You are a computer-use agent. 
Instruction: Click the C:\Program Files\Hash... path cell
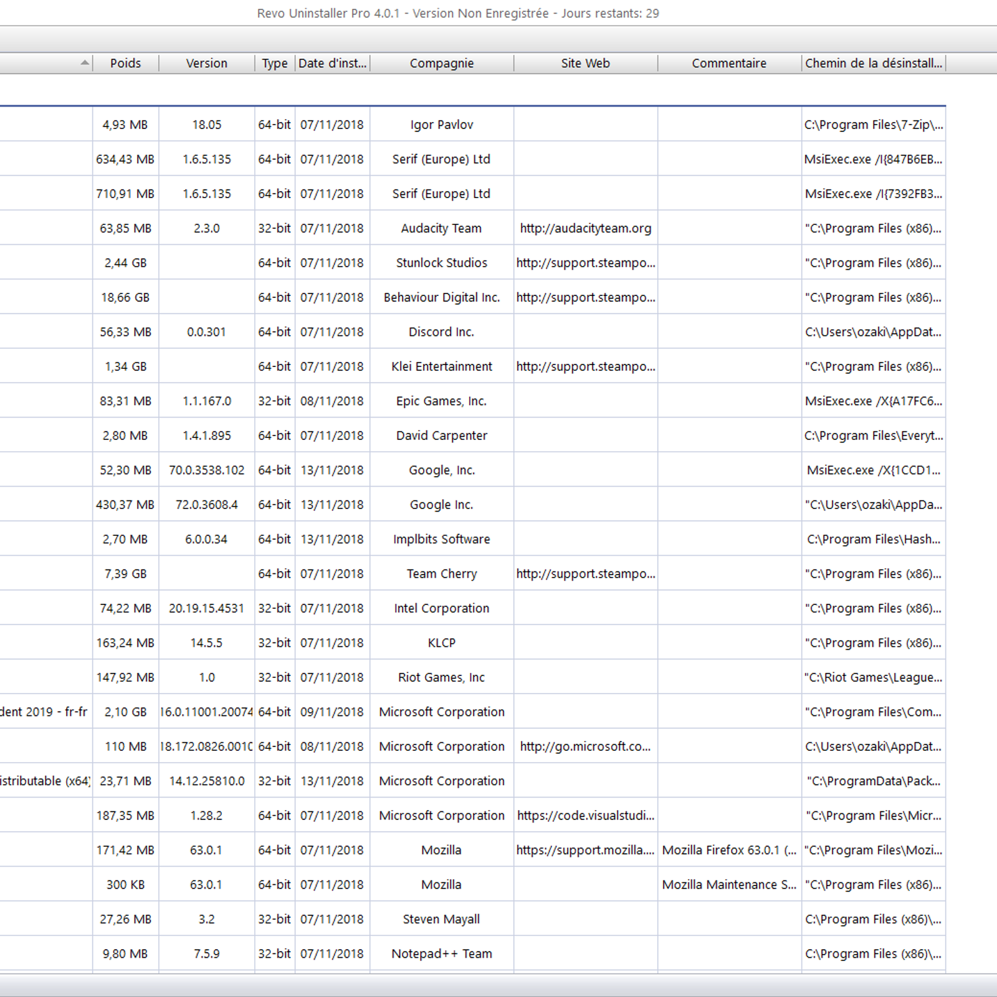click(874, 539)
